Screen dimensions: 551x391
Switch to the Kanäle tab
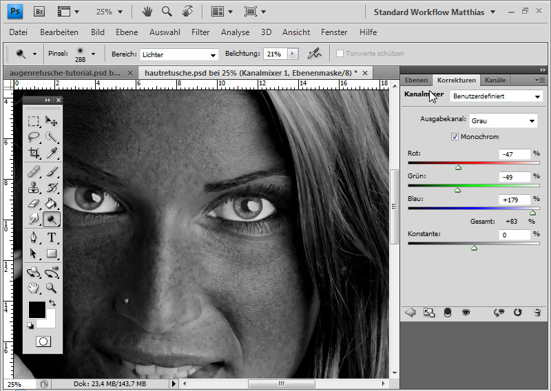coord(495,81)
